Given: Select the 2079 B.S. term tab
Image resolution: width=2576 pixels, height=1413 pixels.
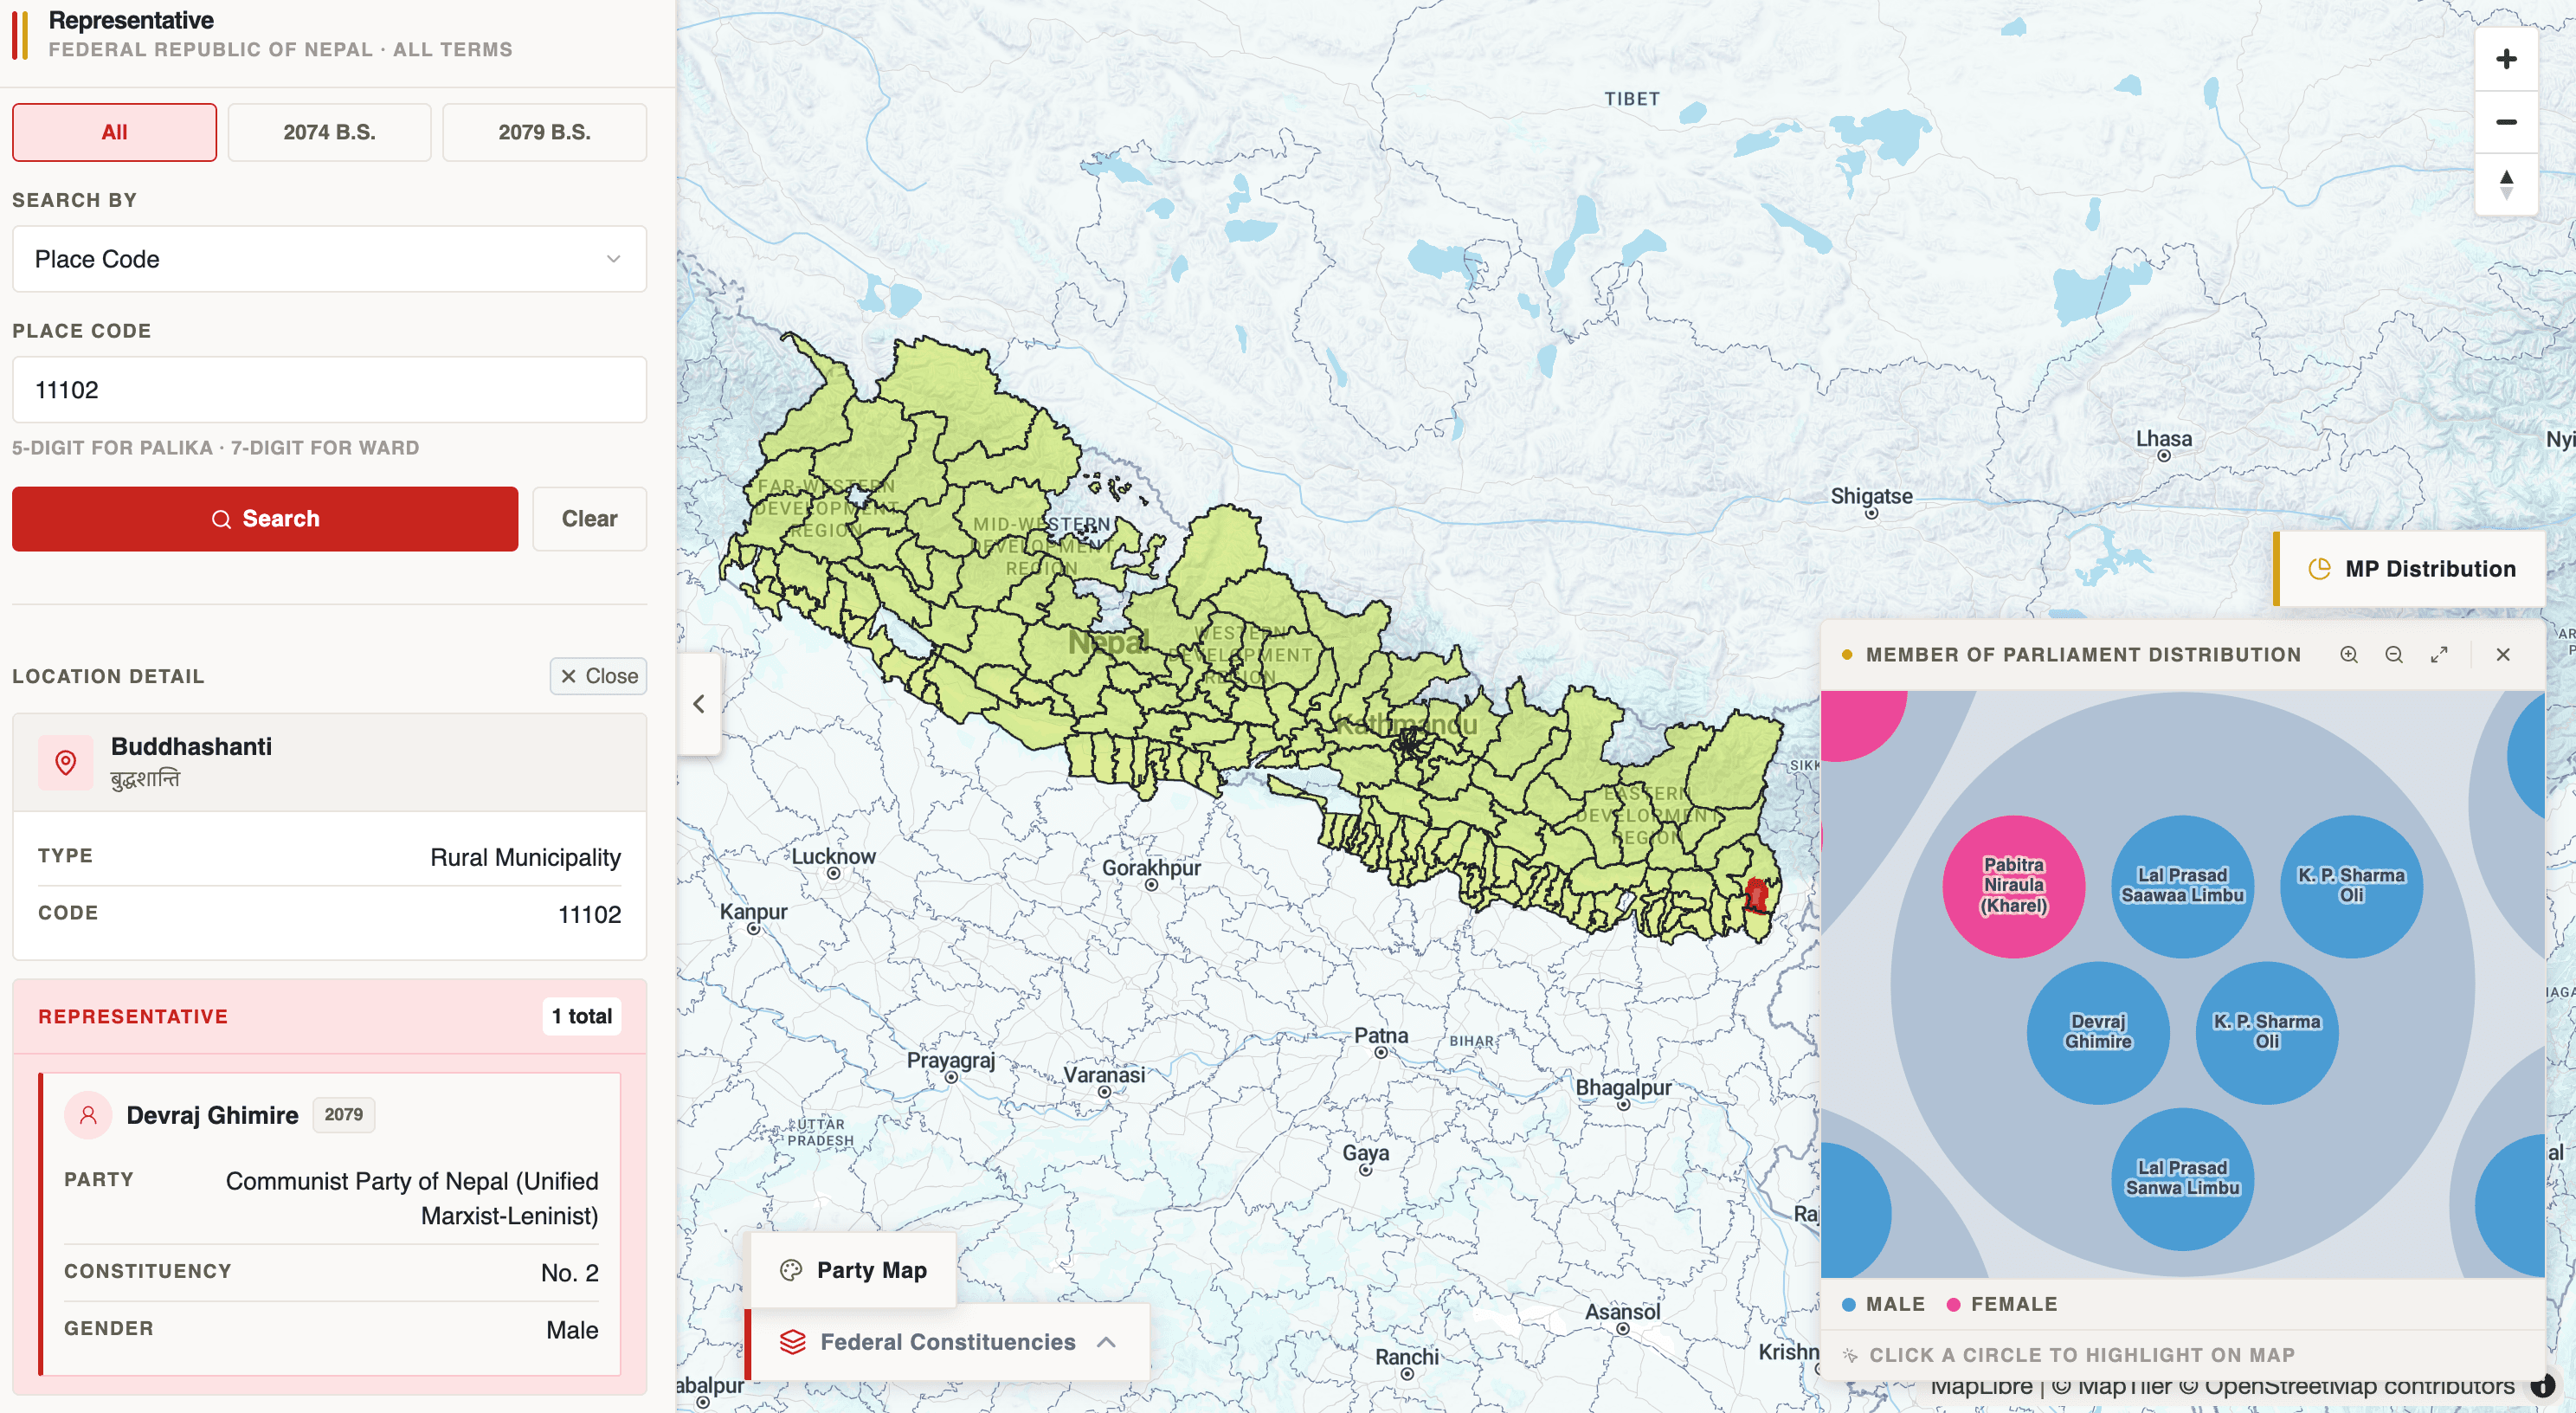Looking at the screenshot, I should [x=544, y=132].
